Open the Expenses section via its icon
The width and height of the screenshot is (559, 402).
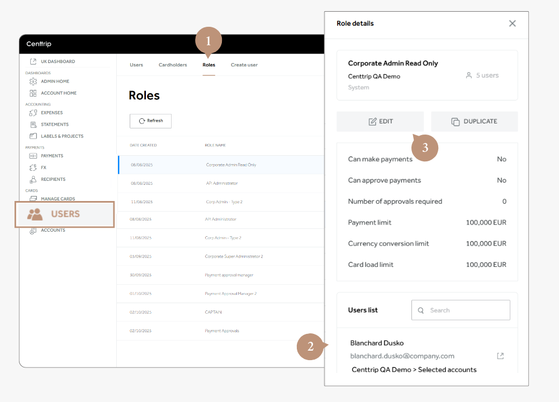[x=34, y=112]
